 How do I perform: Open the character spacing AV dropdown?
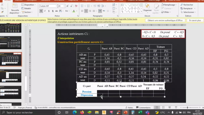pyautogui.click(x=61, y=11)
